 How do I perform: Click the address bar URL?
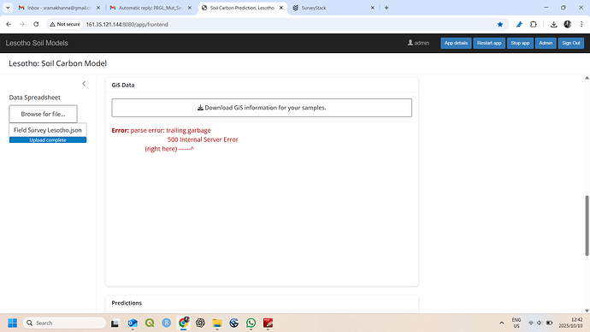coord(127,25)
